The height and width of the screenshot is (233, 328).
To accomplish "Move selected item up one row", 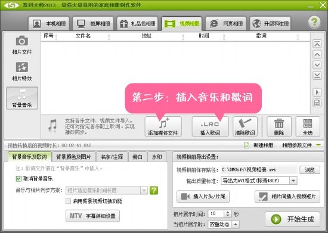I will pyautogui.click(x=317, y=55).
